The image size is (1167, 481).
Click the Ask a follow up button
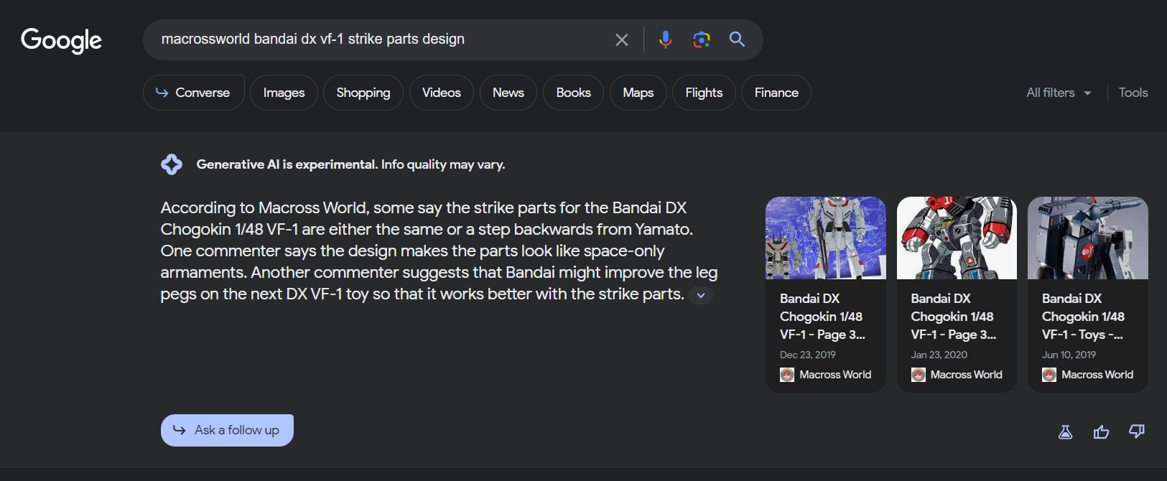[227, 430]
